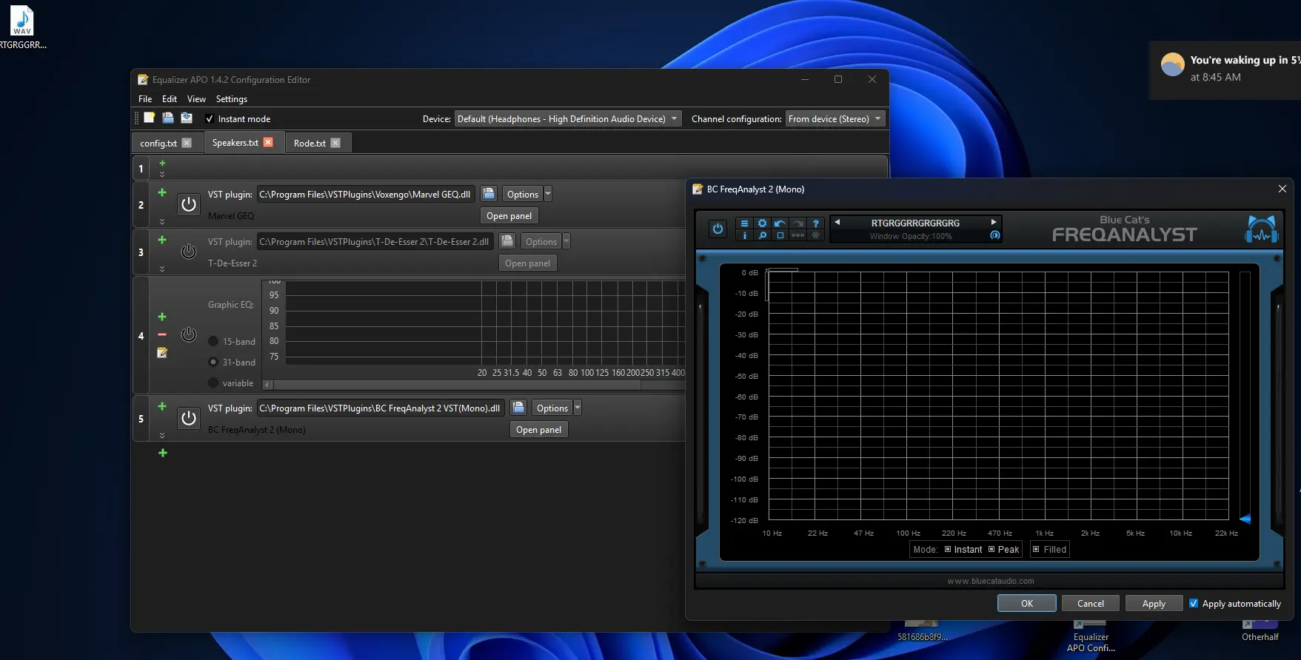The width and height of the screenshot is (1301, 660).
Task: Close the Speakers.txt tab with its X
Action: pyautogui.click(x=268, y=142)
